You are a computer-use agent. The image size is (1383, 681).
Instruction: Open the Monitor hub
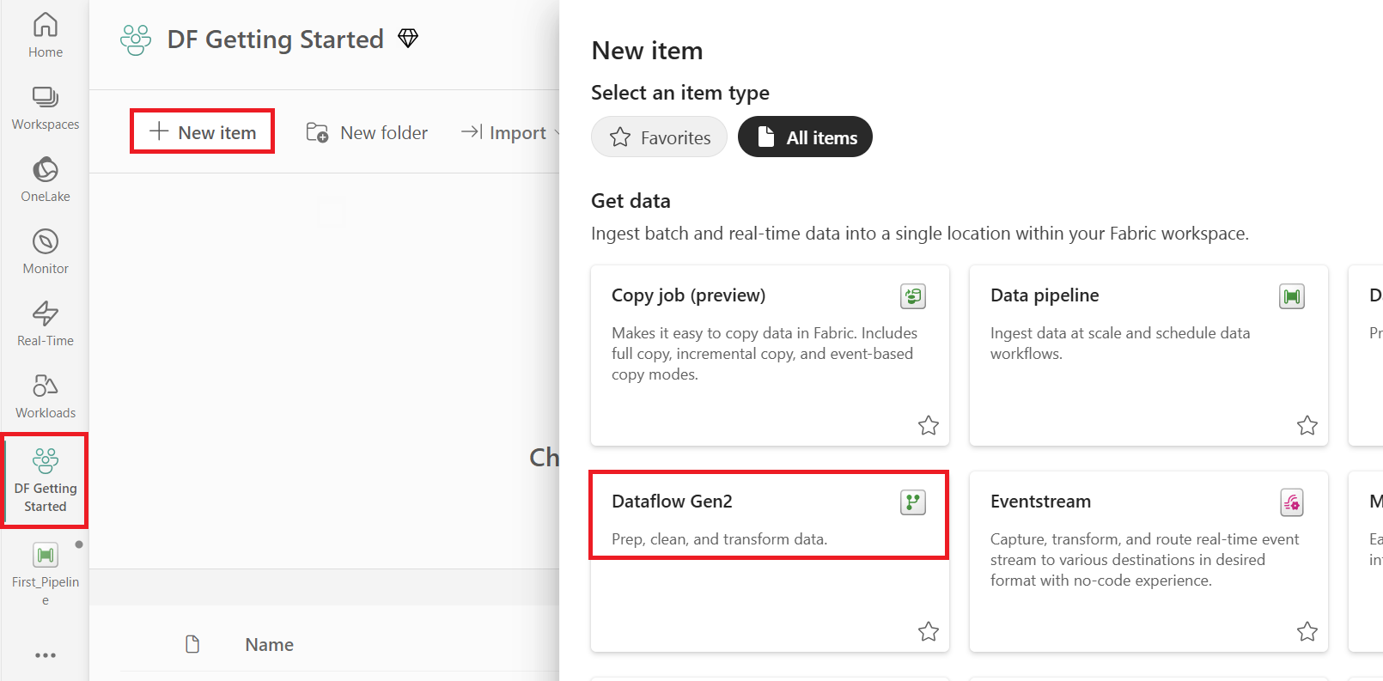pos(45,252)
